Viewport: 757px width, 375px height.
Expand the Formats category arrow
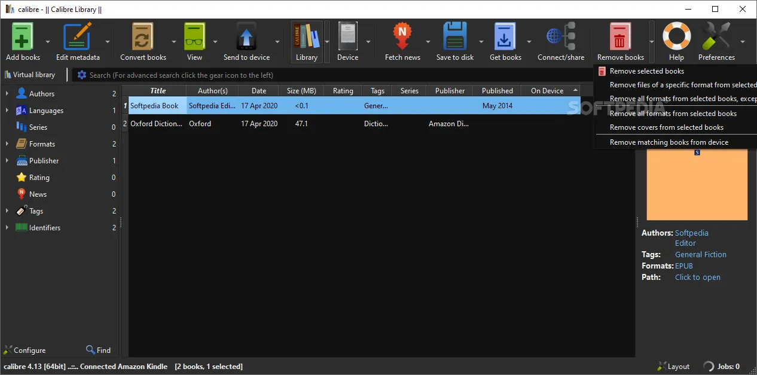(7, 144)
